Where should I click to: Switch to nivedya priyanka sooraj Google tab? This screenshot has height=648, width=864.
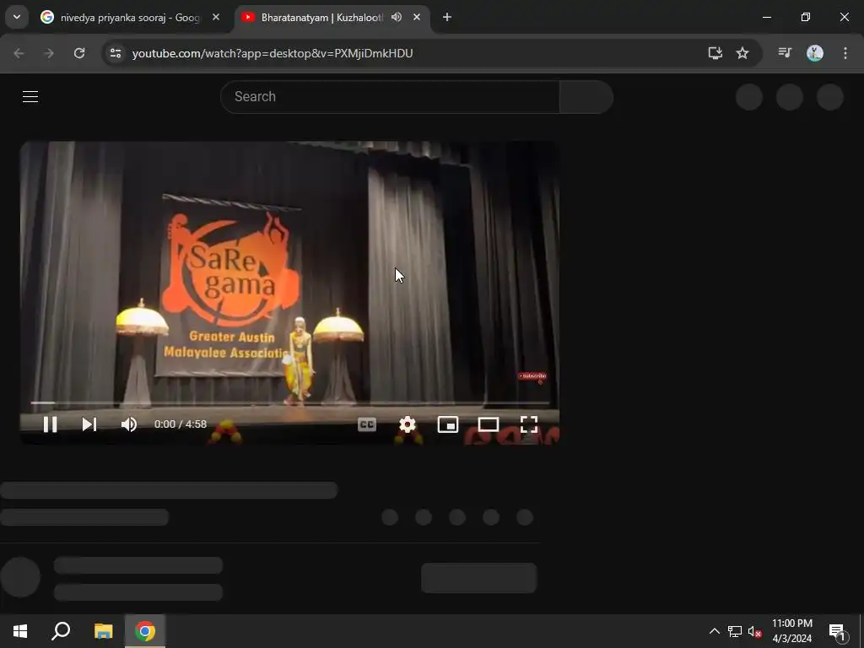coord(130,18)
